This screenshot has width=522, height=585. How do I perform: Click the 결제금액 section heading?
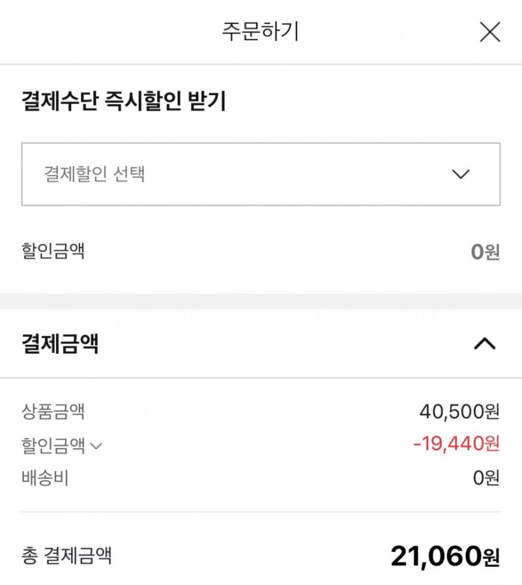point(60,344)
